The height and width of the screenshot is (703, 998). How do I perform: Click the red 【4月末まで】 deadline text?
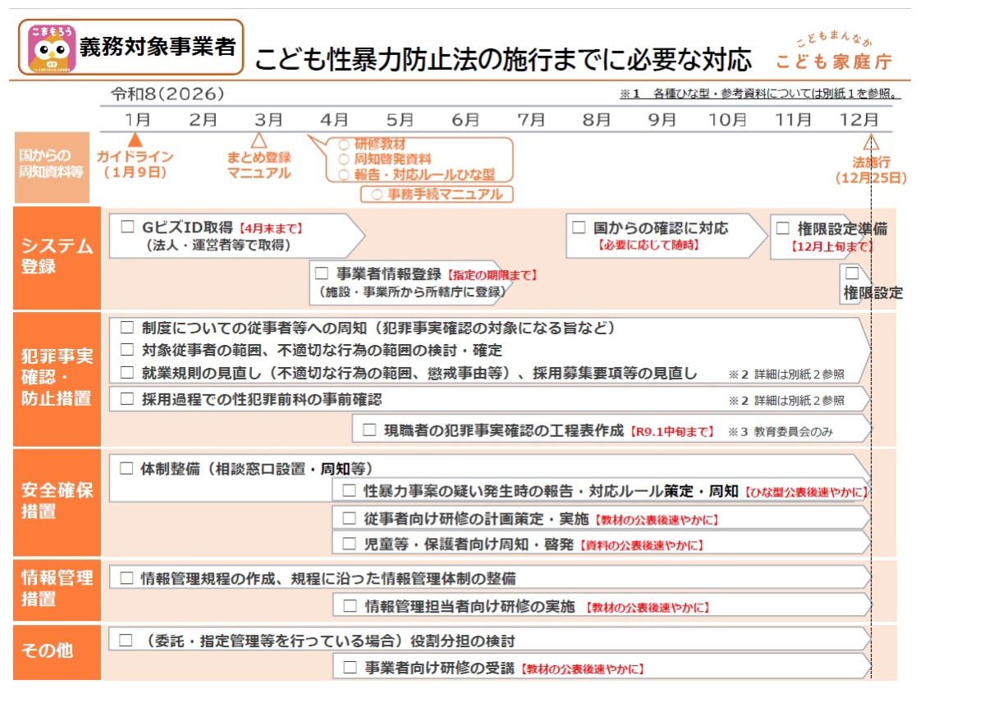270,228
